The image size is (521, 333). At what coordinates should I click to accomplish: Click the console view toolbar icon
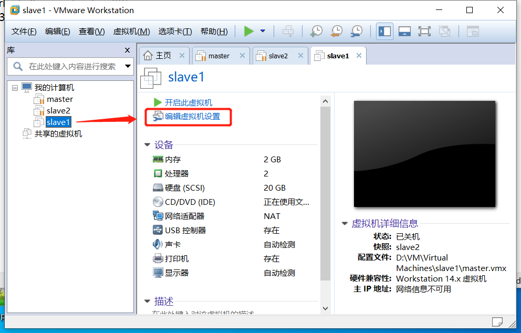click(x=473, y=31)
